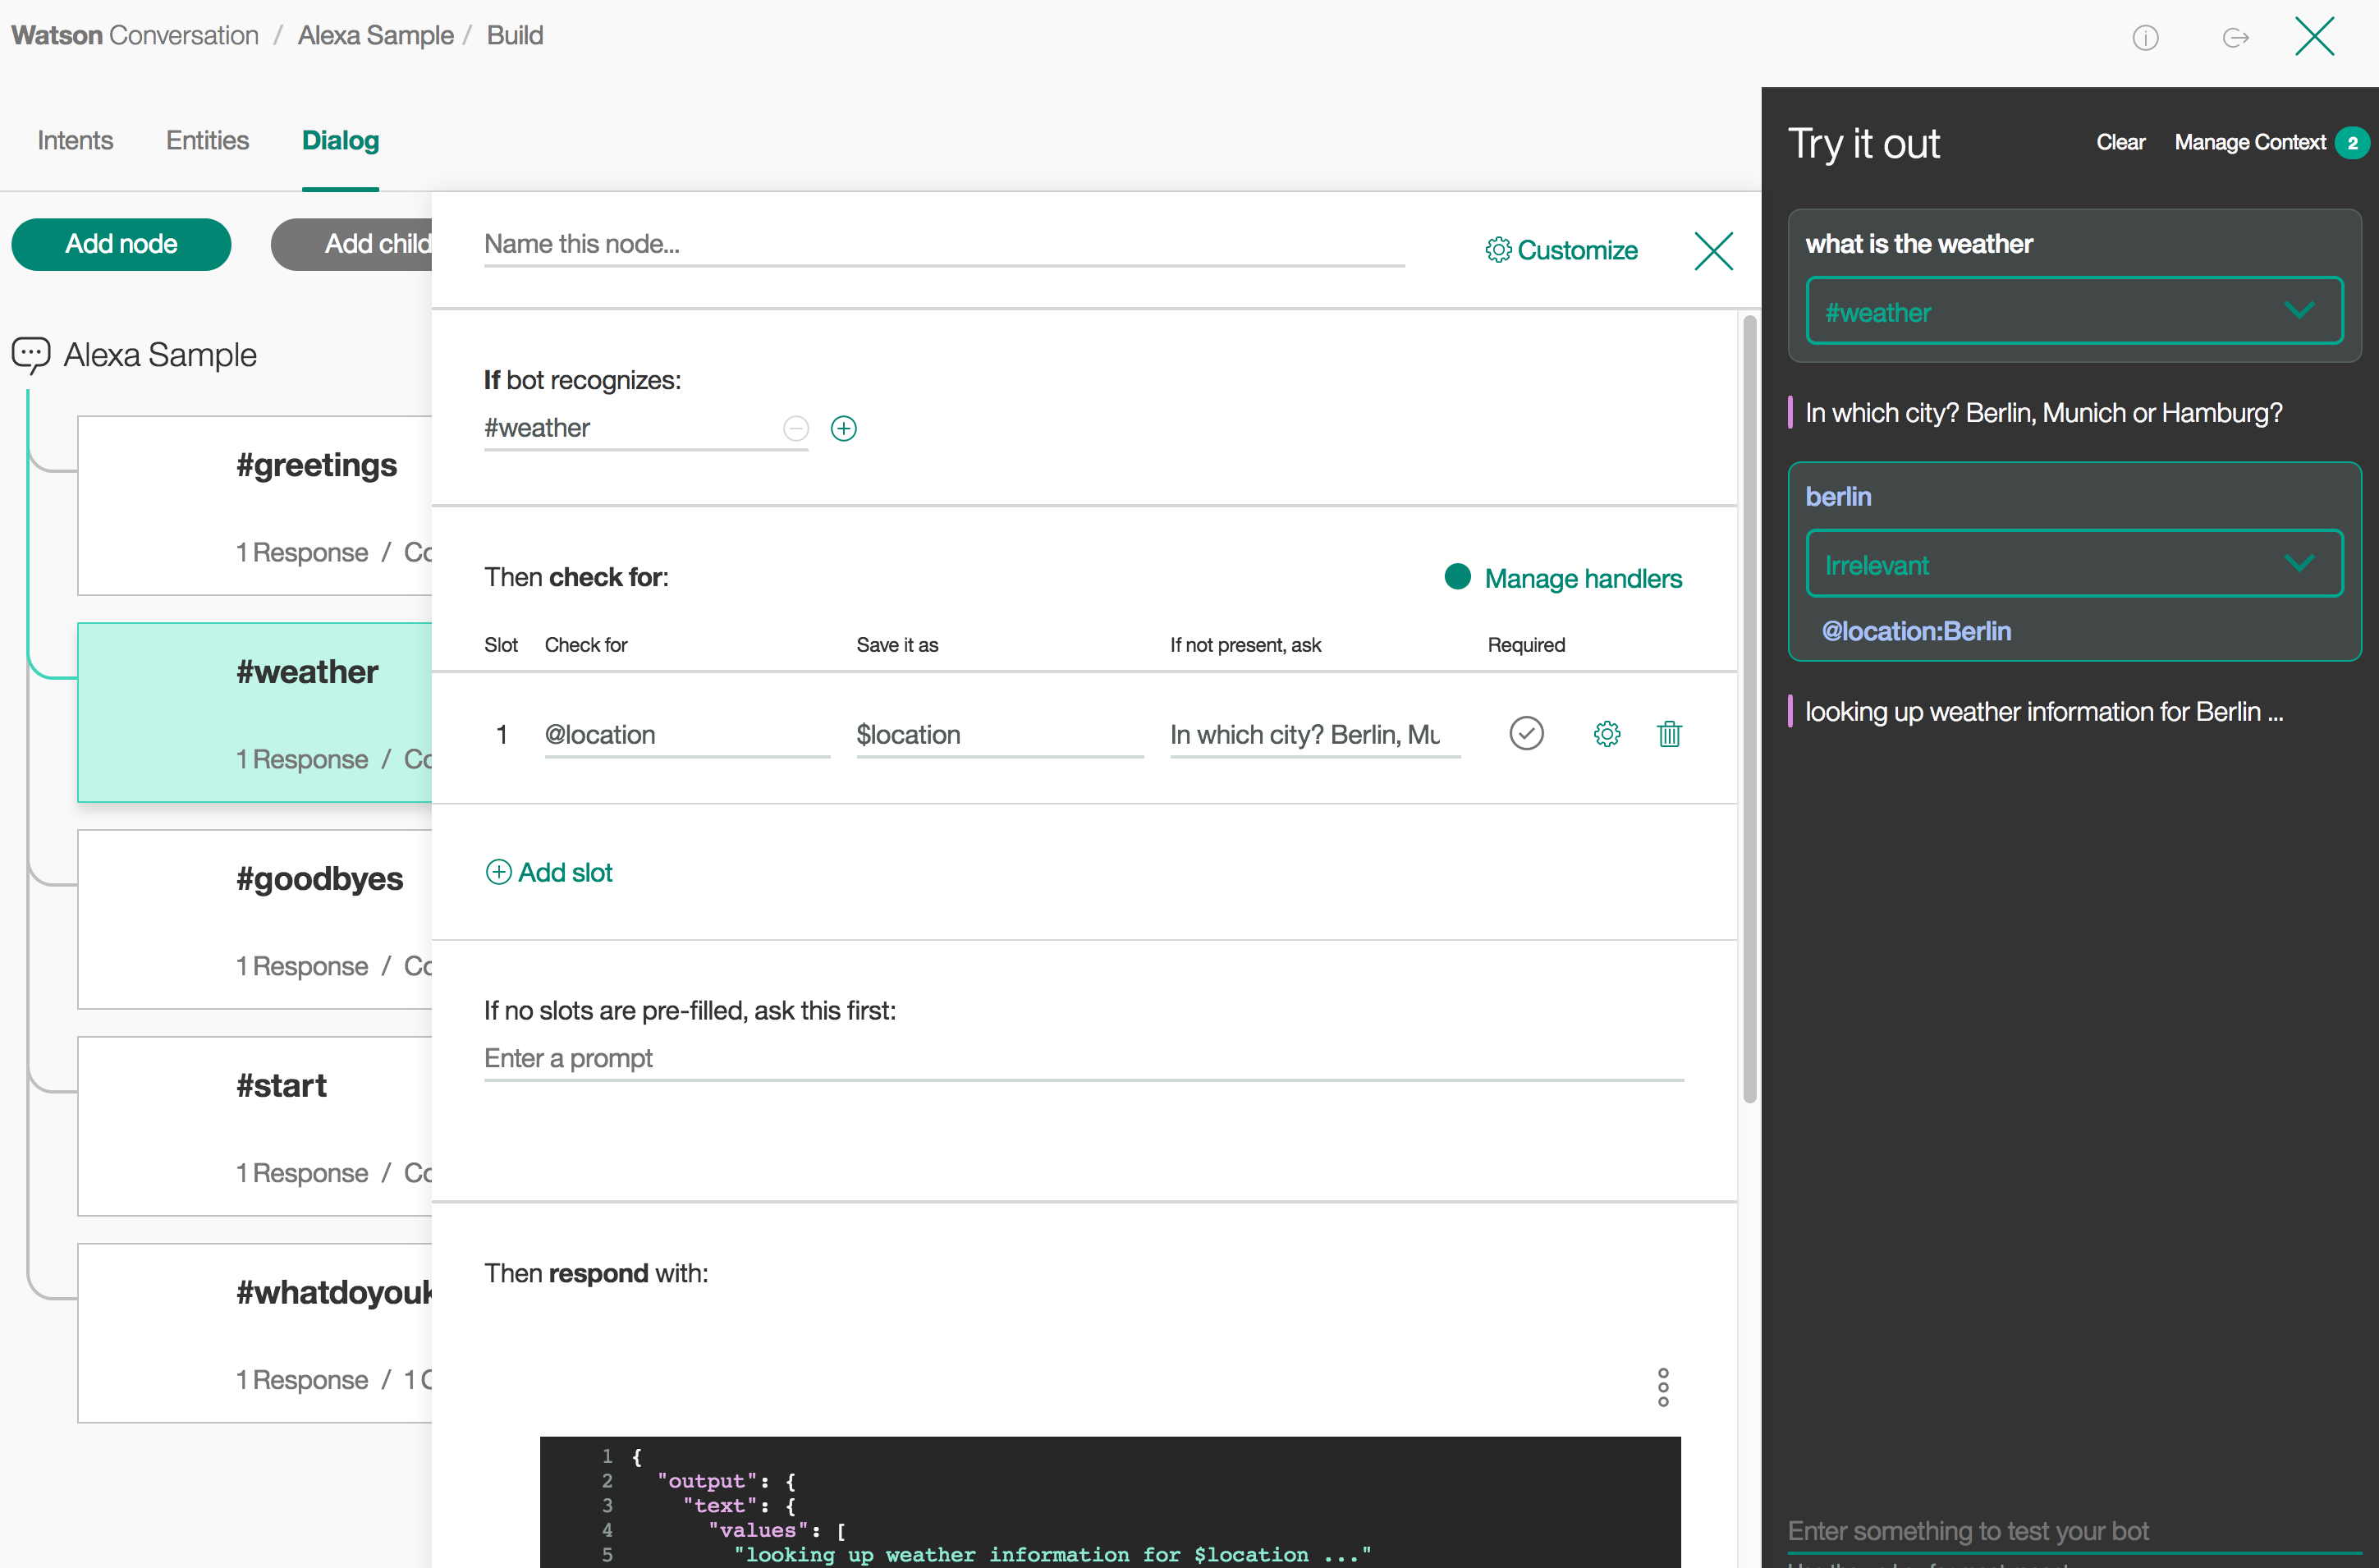Delete the @location slot with trash icon

(x=1669, y=734)
